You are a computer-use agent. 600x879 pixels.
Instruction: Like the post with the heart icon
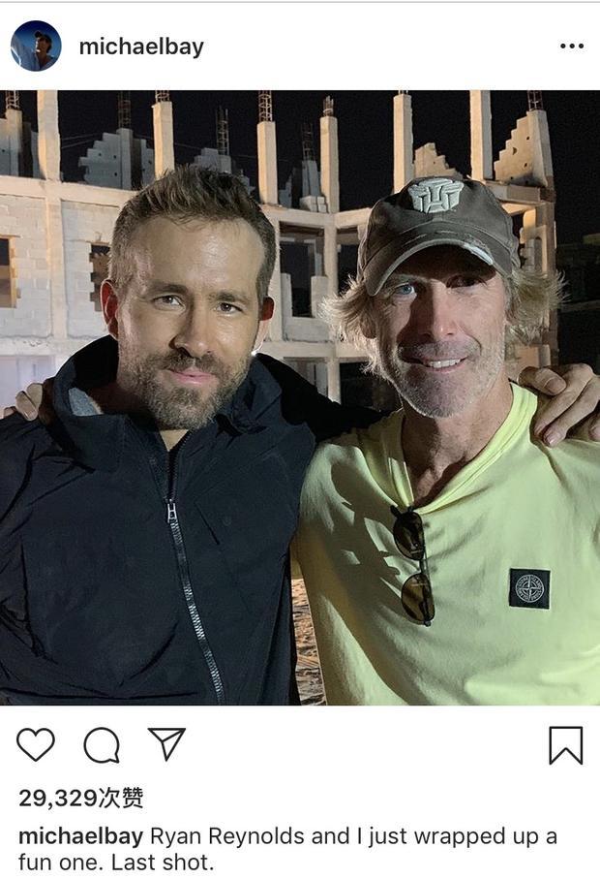click(x=36, y=745)
